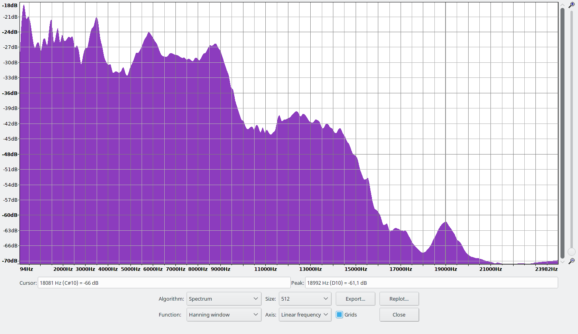The height and width of the screenshot is (334, 578).
Task: Click the 94Hz axis label
Action: coord(26,269)
